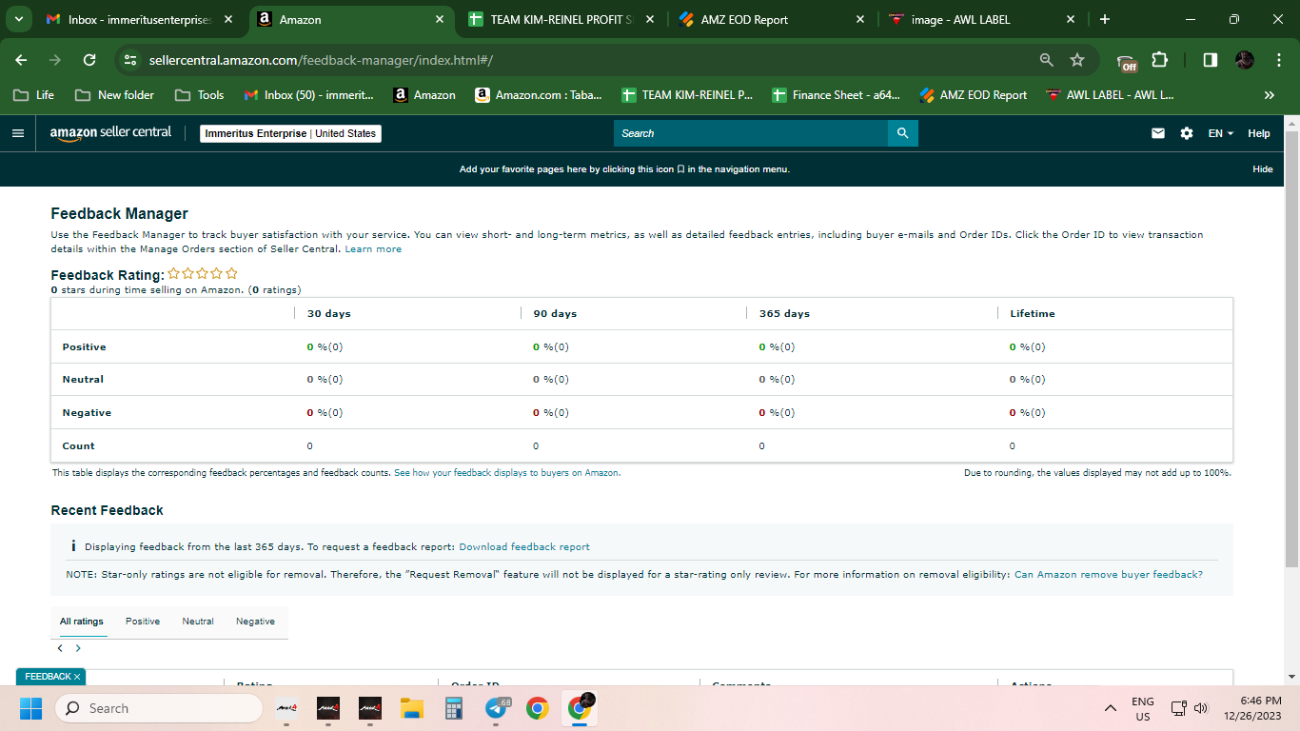The height and width of the screenshot is (731, 1300).
Task: Show hidden system tray icons
Action: [x=1110, y=708]
